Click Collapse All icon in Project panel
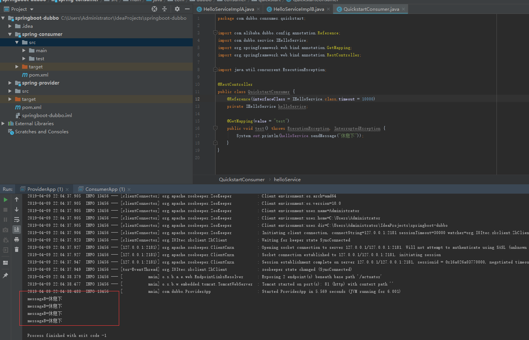 (164, 9)
